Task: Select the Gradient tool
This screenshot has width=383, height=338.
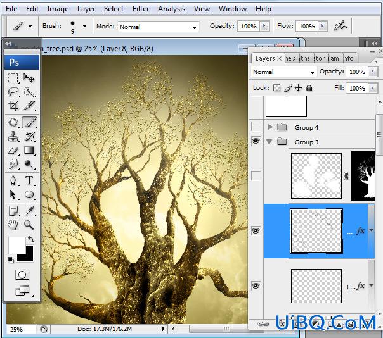Action: [29, 150]
